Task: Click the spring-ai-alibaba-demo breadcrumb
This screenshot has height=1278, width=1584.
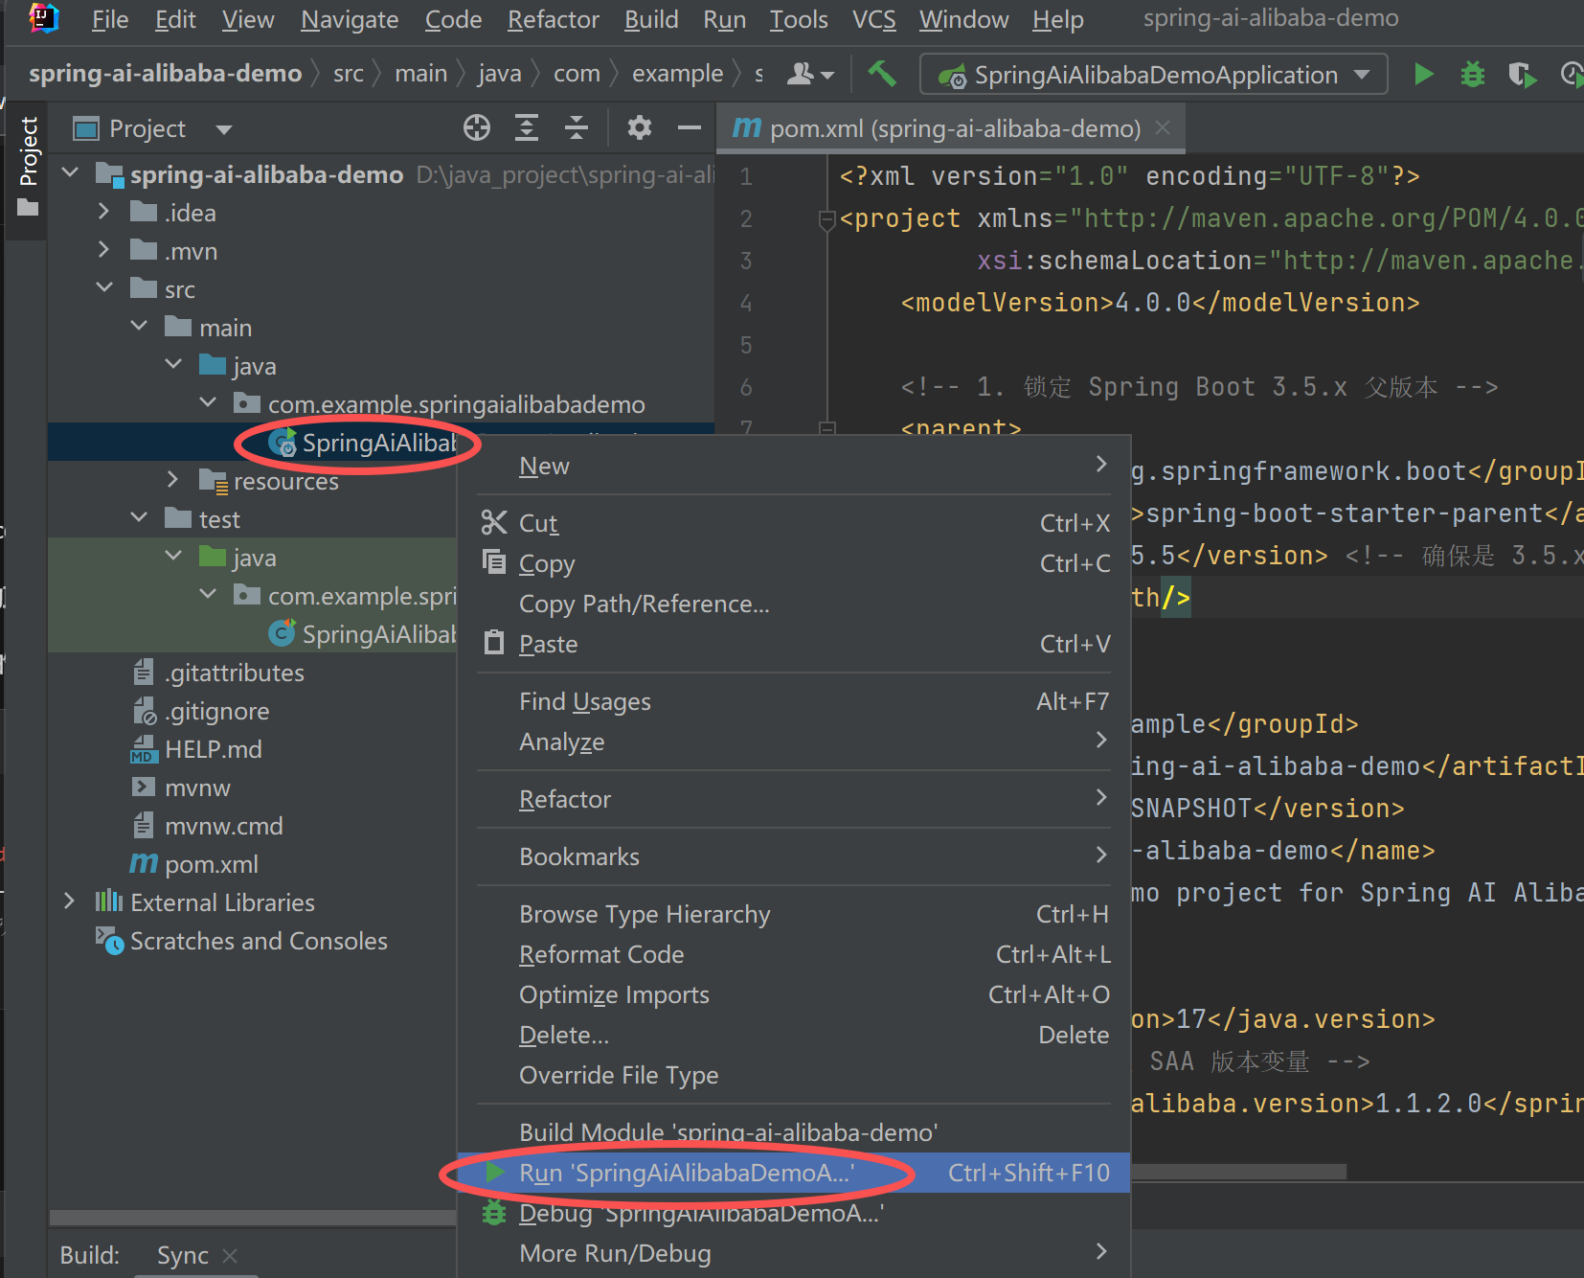Action: pos(165,74)
